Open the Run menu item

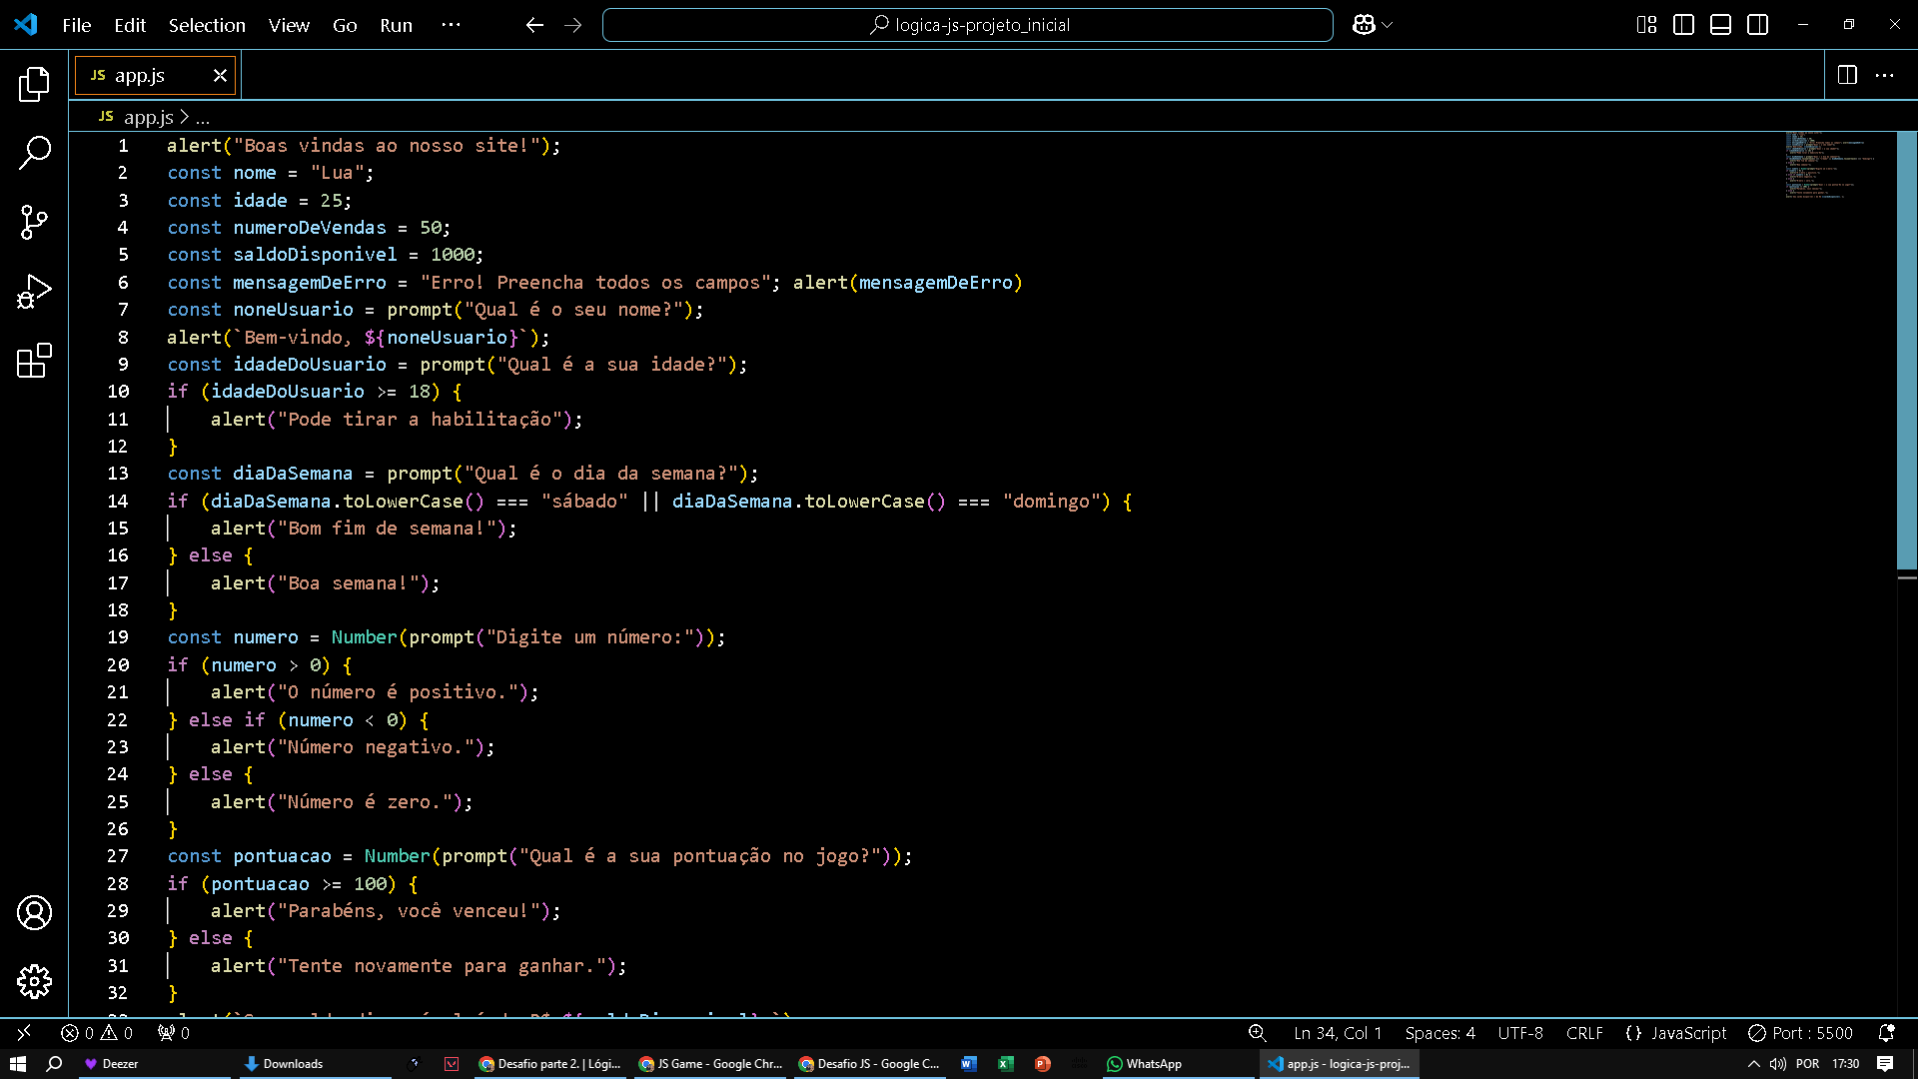pos(397,25)
